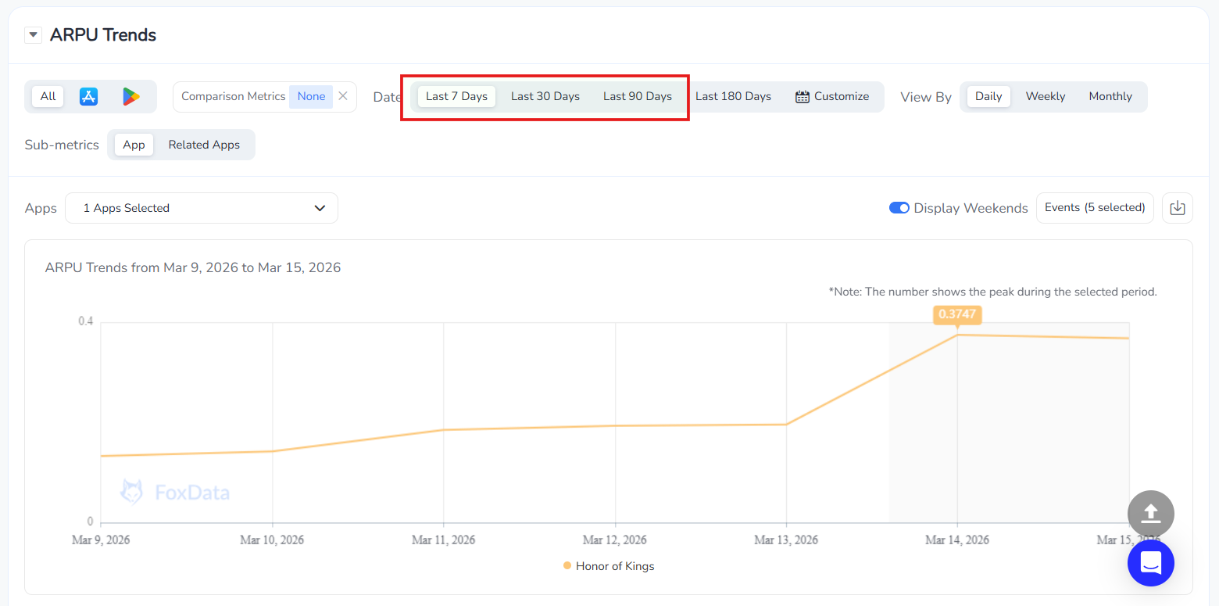Screen dimensions: 1219x606
Task: Collapse the ARPU Trends section
Action: (33, 35)
